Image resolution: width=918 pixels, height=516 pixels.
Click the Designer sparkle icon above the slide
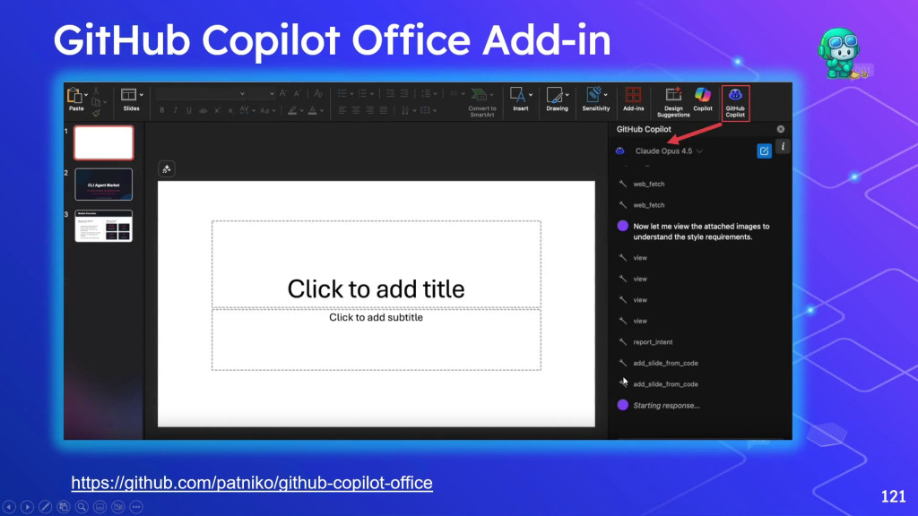point(166,169)
